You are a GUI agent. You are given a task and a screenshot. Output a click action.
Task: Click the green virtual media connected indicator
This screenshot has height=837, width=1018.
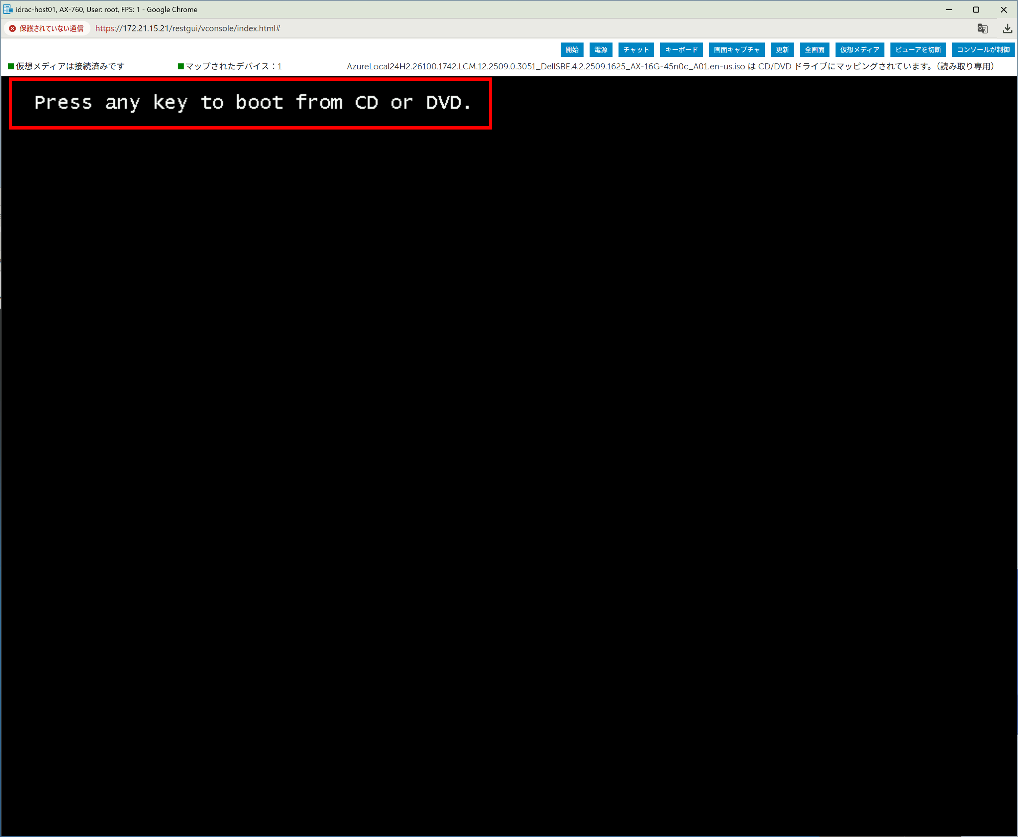11,67
